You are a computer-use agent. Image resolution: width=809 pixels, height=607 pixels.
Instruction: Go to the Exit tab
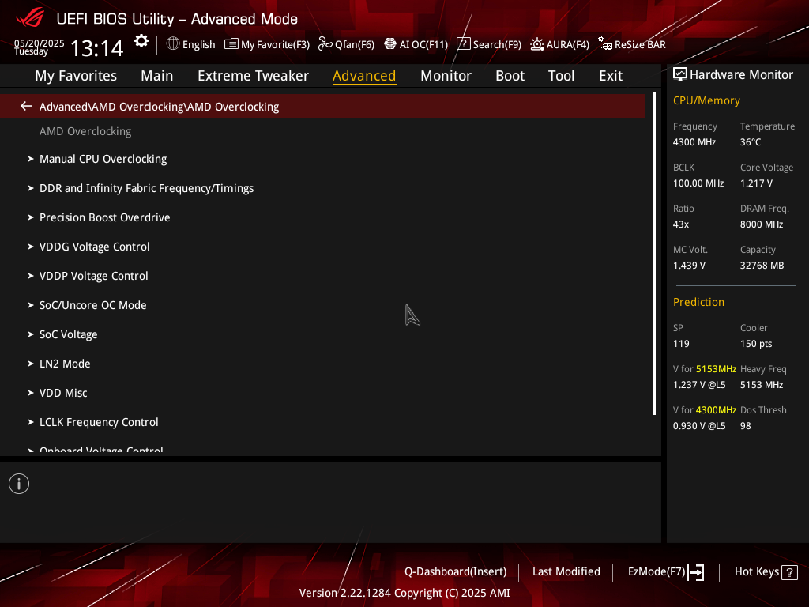pyautogui.click(x=611, y=75)
